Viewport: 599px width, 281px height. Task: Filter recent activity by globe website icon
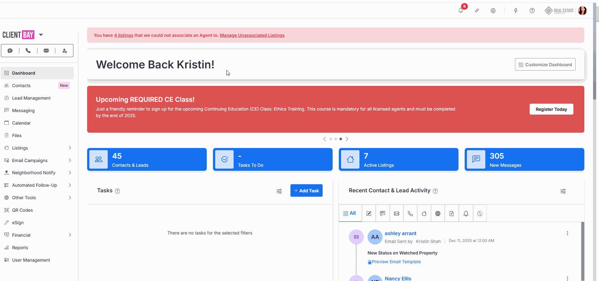[x=438, y=214]
